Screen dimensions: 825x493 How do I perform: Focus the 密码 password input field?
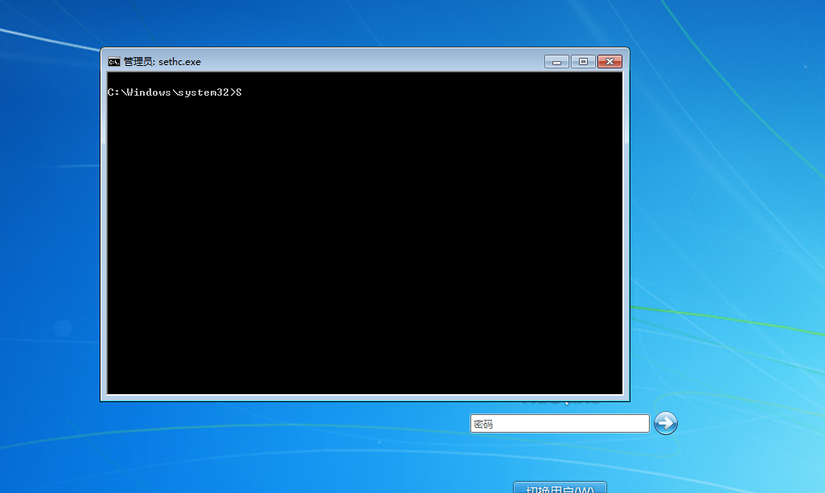560,424
